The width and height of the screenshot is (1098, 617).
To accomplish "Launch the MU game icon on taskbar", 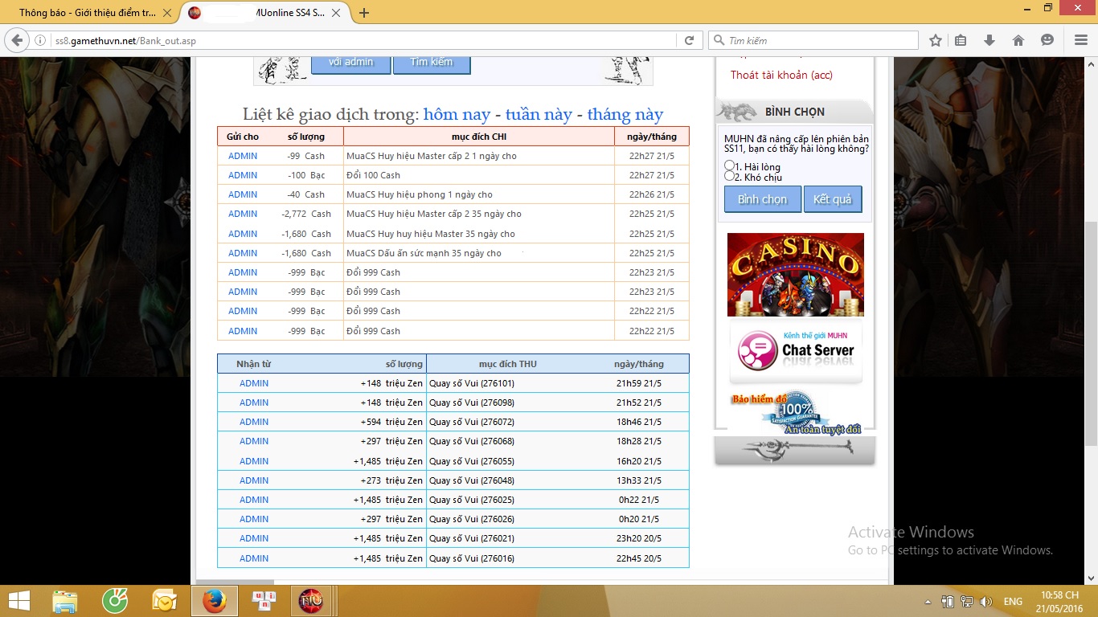I will click(311, 600).
